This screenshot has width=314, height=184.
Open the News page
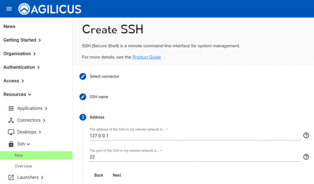10,27
